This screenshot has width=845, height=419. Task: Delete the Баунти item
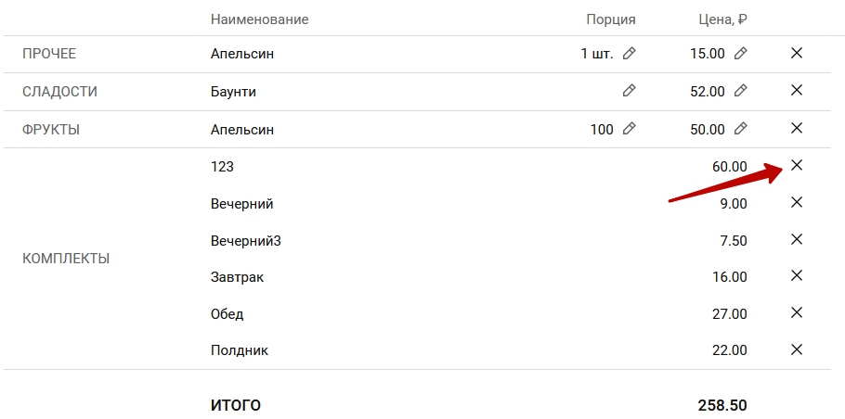pos(796,91)
